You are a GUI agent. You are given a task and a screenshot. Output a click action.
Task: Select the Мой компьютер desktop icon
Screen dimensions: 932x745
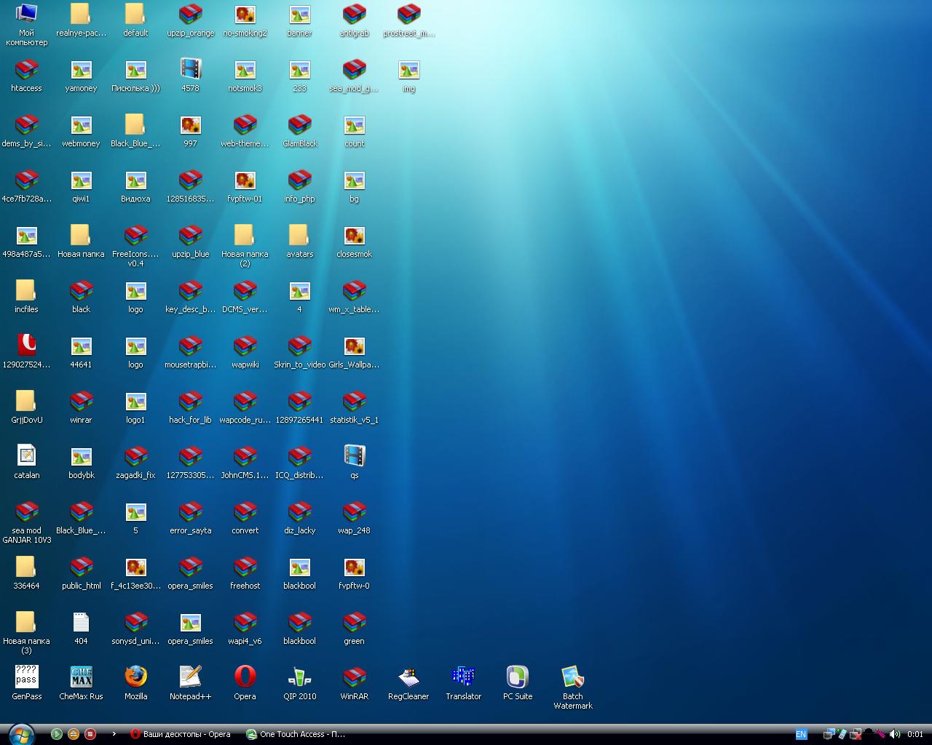[26, 15]
